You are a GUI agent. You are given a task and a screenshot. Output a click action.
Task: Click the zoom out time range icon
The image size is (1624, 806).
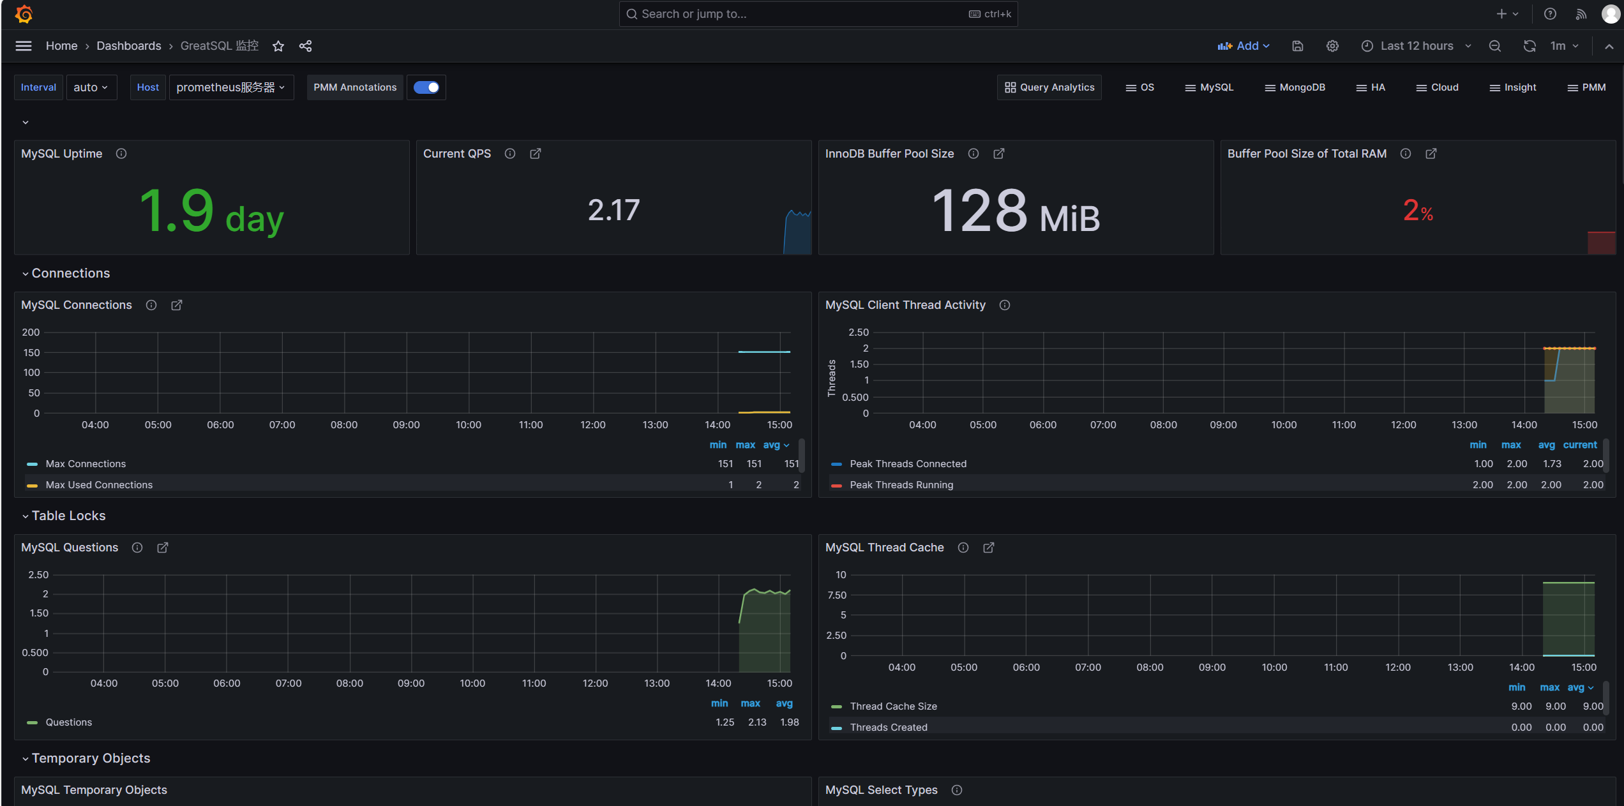click(x=1495, y=46)
